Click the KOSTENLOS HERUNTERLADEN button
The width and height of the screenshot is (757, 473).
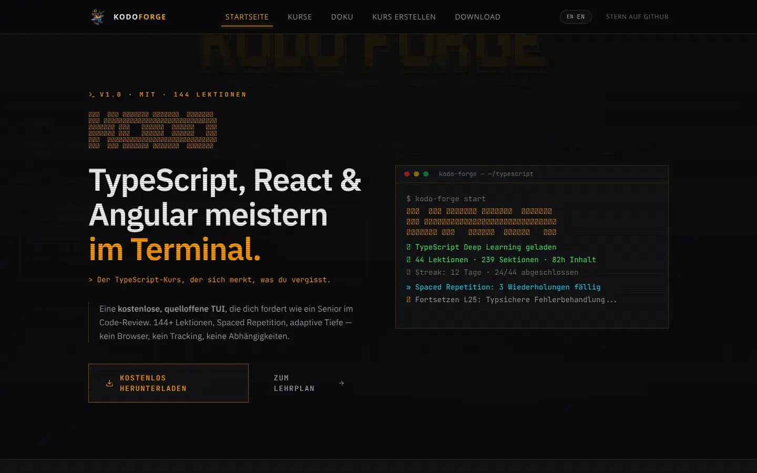pyautogui.click(x=168, y=383)
